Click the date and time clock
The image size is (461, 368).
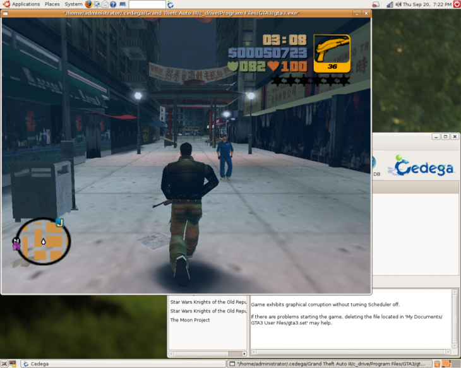[427, 4]
